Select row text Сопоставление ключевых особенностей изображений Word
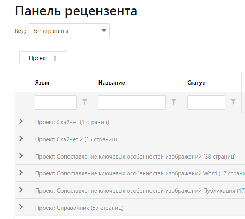The image size is (245, 219). pos(140,173)
